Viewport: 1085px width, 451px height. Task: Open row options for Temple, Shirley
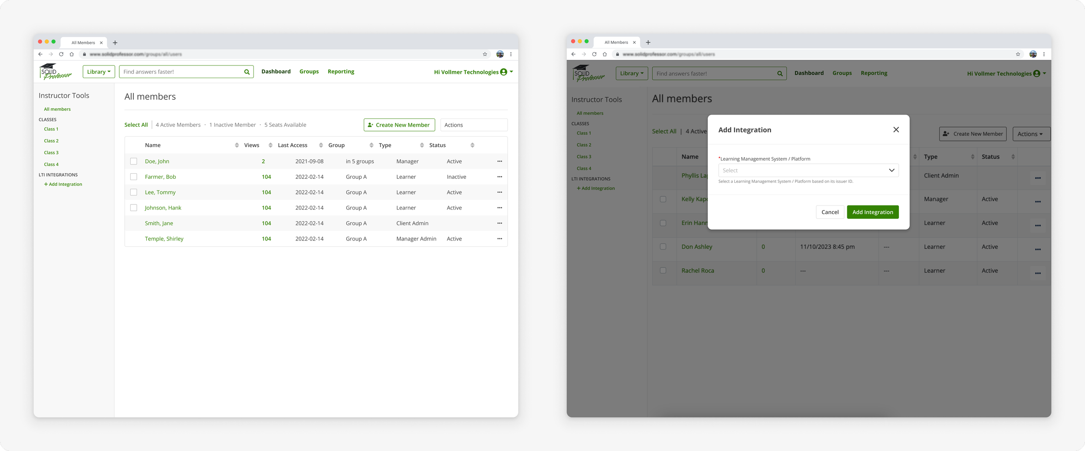point(500,239)
